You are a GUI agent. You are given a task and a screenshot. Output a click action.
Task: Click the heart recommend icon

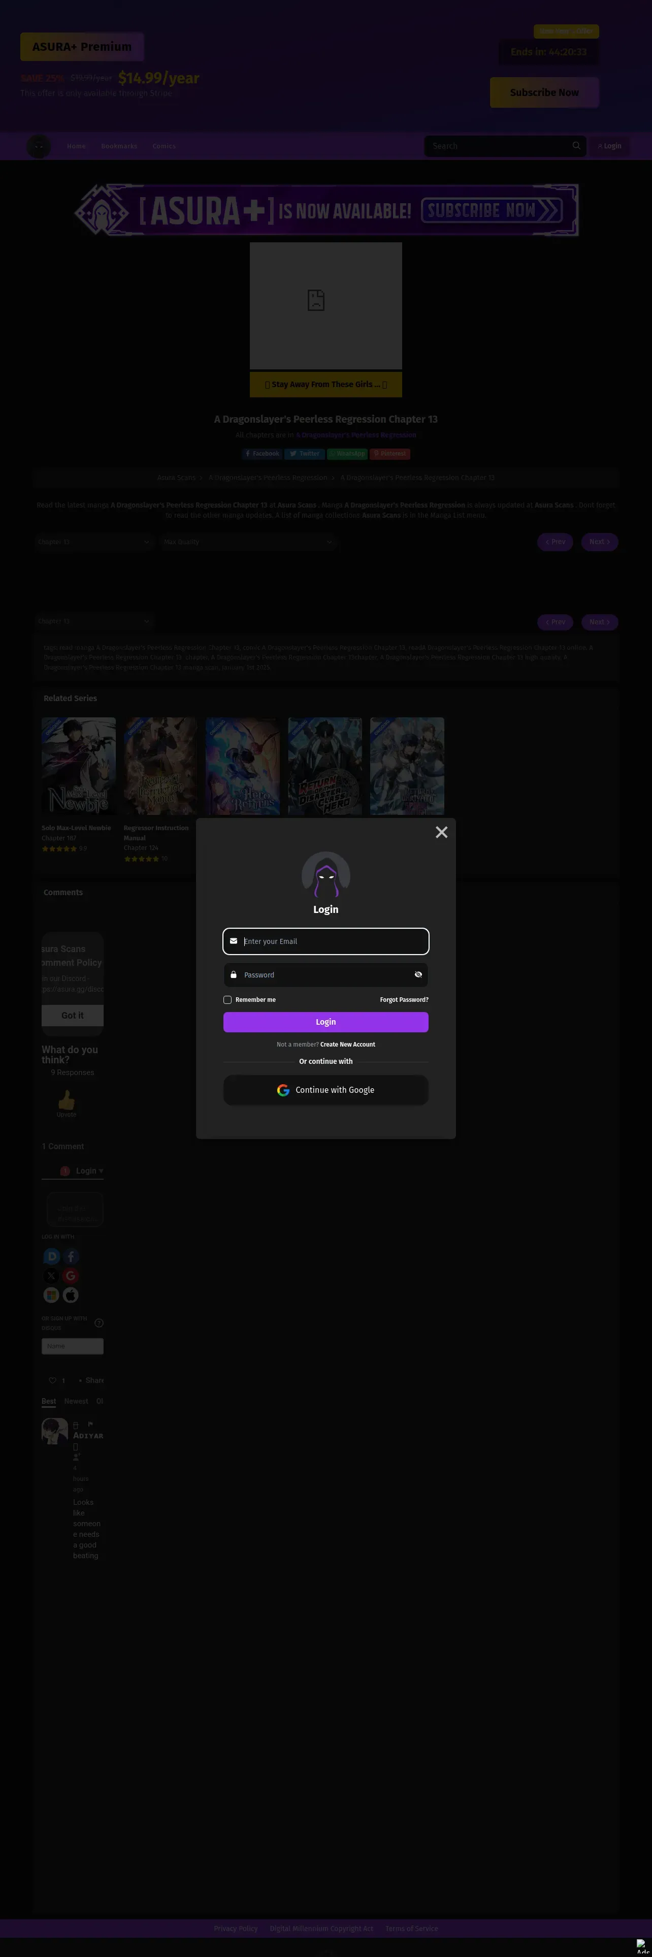coord(52,1380)
